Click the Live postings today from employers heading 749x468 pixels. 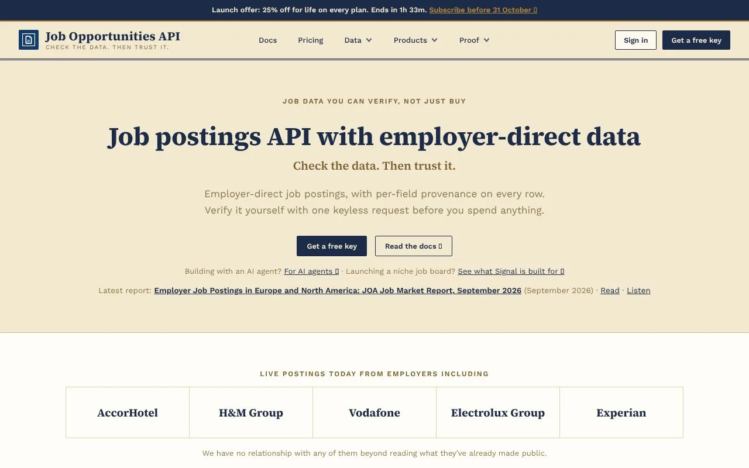[374, 374]
